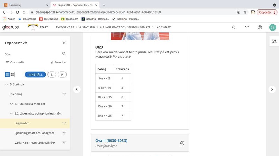Image resolution: width=279 pixels, height=156 pixels.
Task: Switch to list view in sidebar
Action: [7, 75]
